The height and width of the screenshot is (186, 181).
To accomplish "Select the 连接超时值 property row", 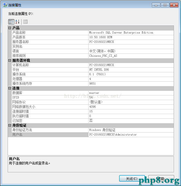I will 93,111.
